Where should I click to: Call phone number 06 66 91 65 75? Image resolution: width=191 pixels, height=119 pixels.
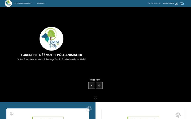point(154,3)
